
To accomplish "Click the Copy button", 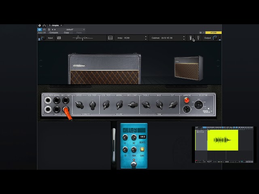I will pyautogui.click(x=66, y=33).
